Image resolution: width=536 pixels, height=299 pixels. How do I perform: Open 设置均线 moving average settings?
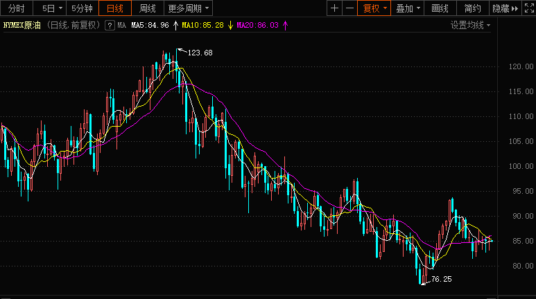470,25
